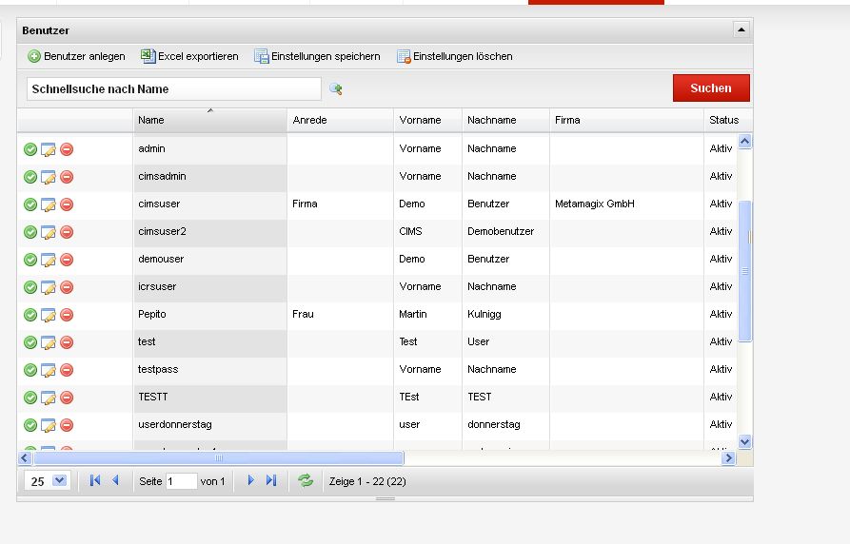Sort by the Vorname column header
Image resolution: width=850 pixels, height=544 pixels.
(x=427, y=120)
